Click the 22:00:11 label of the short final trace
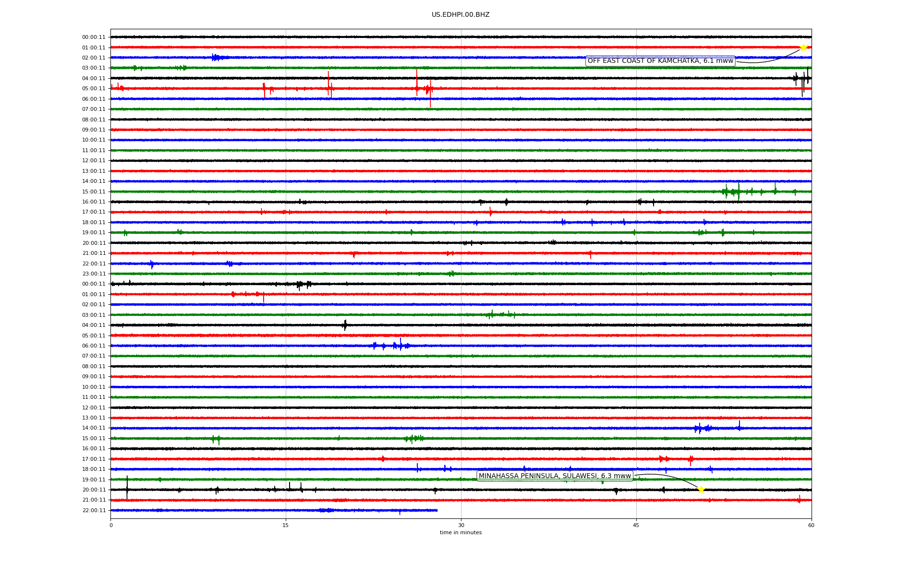The height and width of the screenshot is (576, 922). coord(94,511)
